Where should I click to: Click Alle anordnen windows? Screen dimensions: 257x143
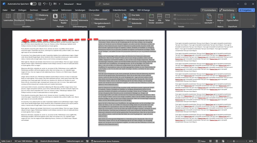coord(159,19)
